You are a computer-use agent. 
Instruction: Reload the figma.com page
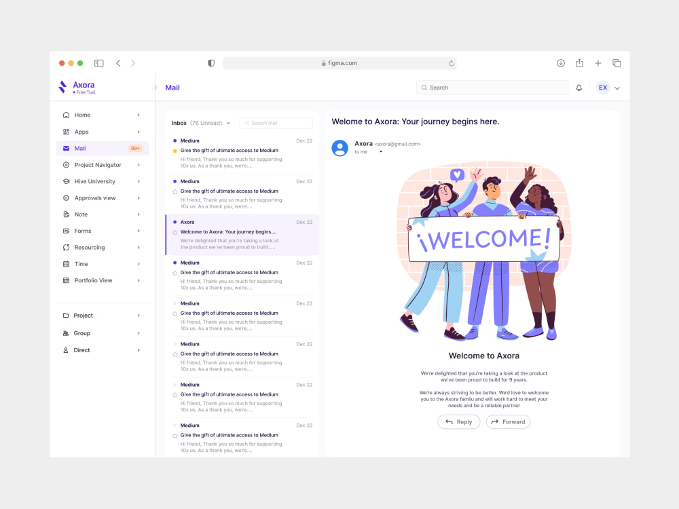click(452, 63)
